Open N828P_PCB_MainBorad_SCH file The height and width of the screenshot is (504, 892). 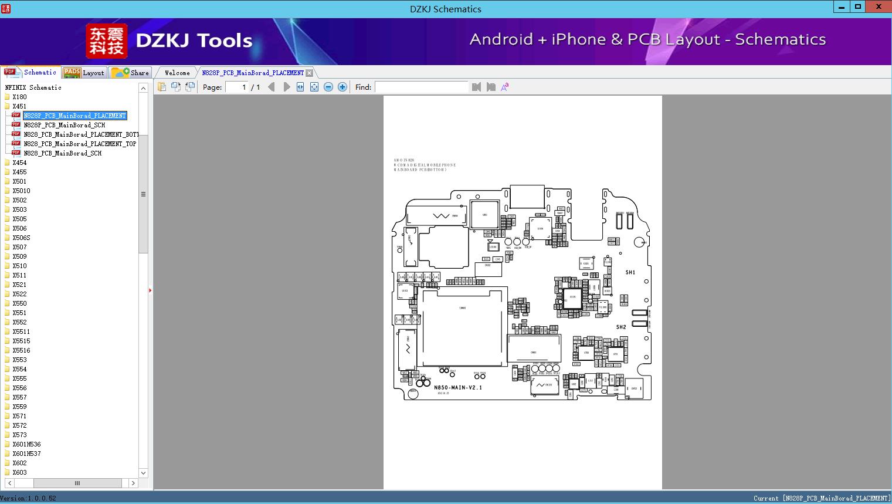pyautogui.click(x=64, y=125)
